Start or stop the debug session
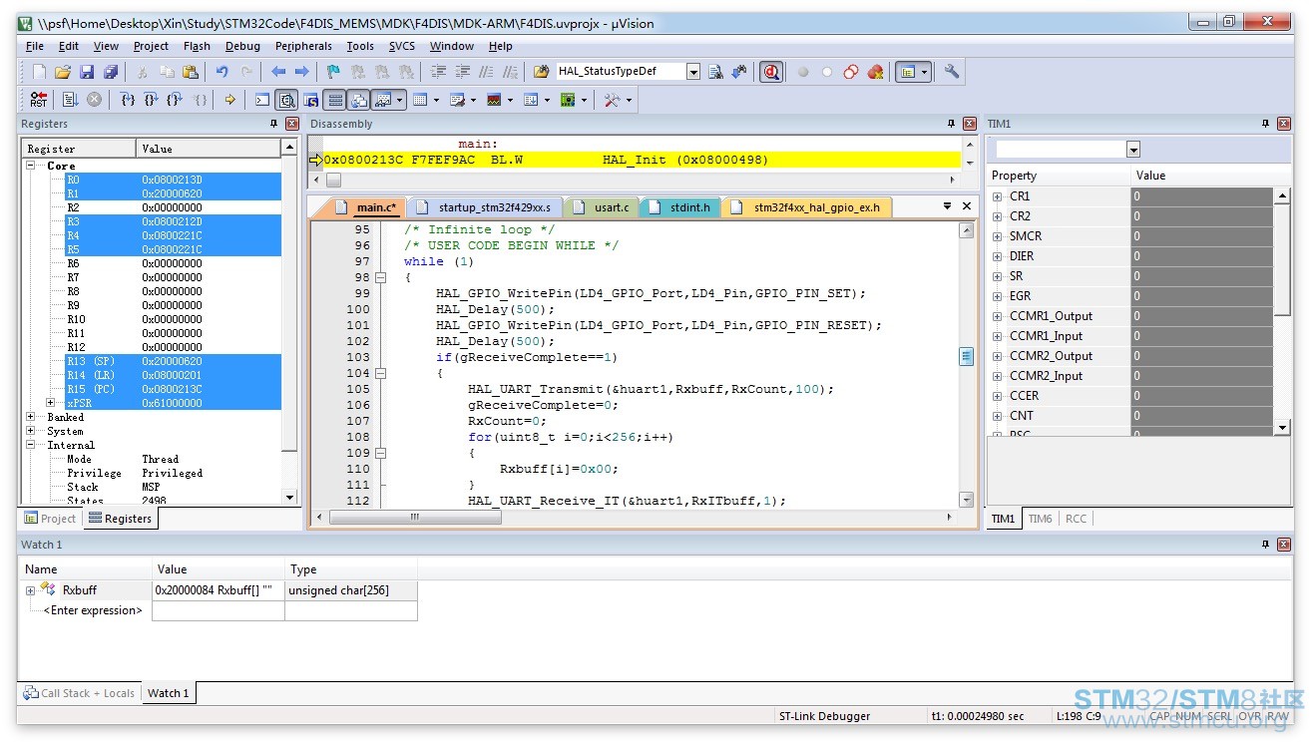 (770, 72)
